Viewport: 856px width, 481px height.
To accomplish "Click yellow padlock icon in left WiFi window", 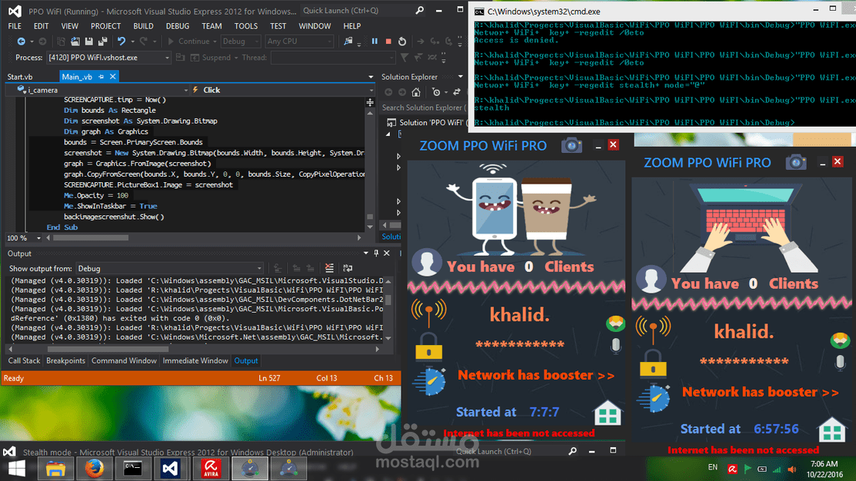I will pyautogui.click(x=429, y=347).
